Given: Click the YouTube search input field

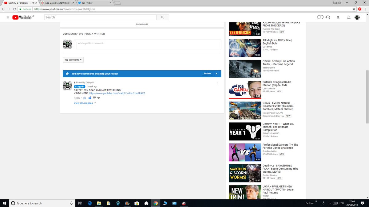Looking at the screenshot, I should point(100,17).
